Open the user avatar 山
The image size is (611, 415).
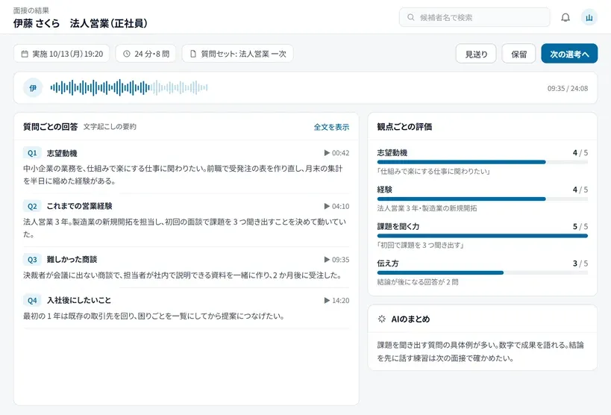pyautogui.click(x=589, y=18)
